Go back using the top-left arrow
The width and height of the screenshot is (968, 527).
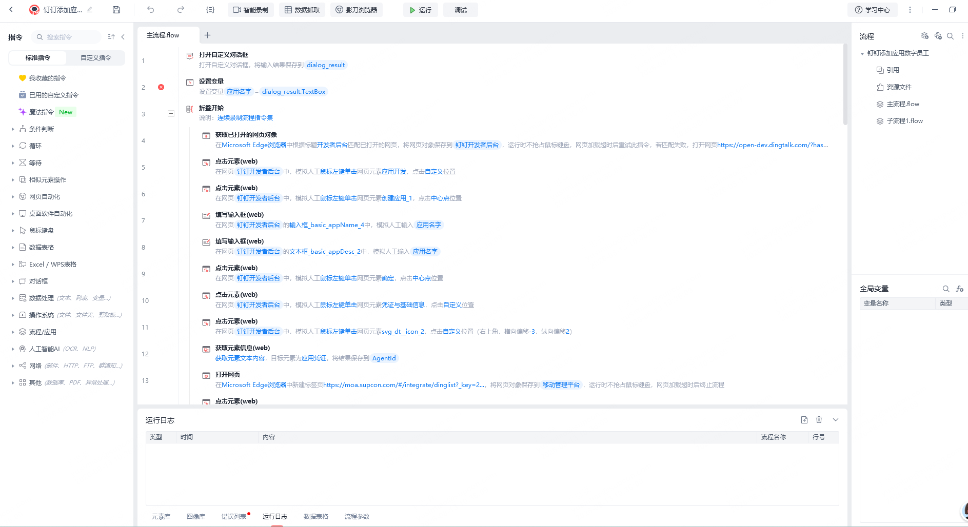[x=11, y=10]
